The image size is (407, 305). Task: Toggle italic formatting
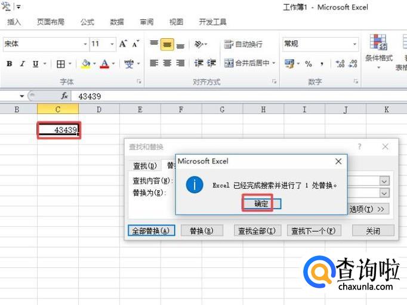tap(23, 64)
